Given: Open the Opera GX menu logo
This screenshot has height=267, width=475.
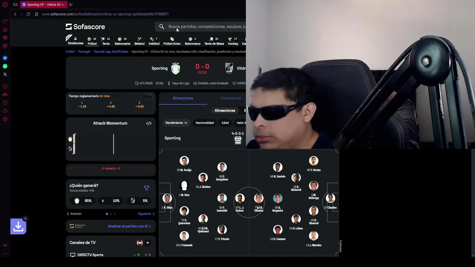Looking at the screenshot, I should [5, 4].
